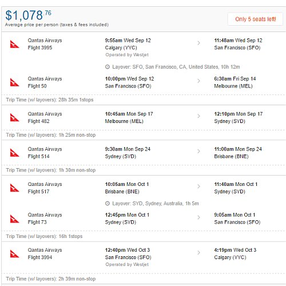Click the arrow chevron for Sydney to Brisbane
Image resolution: width=286 pixels, height=286 pixels.
click(198, 152)
